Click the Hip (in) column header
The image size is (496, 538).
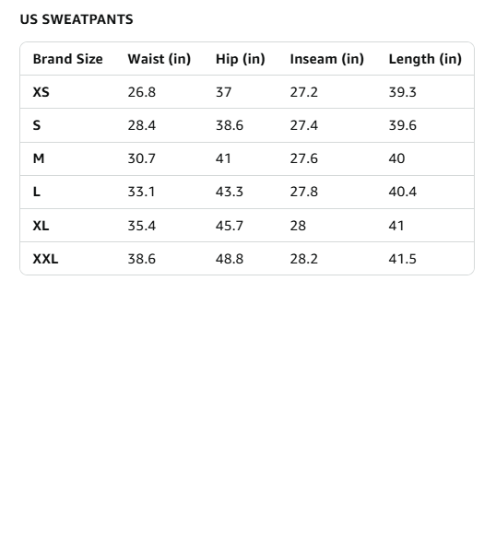click(240, 59)
